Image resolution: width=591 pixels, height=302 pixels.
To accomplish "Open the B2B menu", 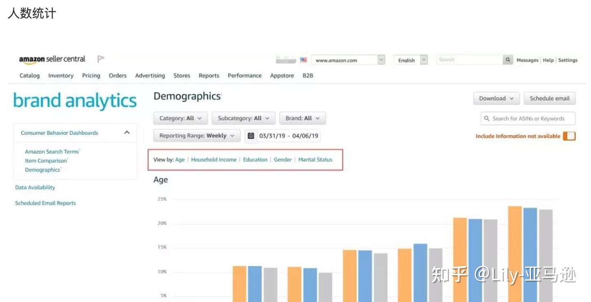I will click(308, 76).
